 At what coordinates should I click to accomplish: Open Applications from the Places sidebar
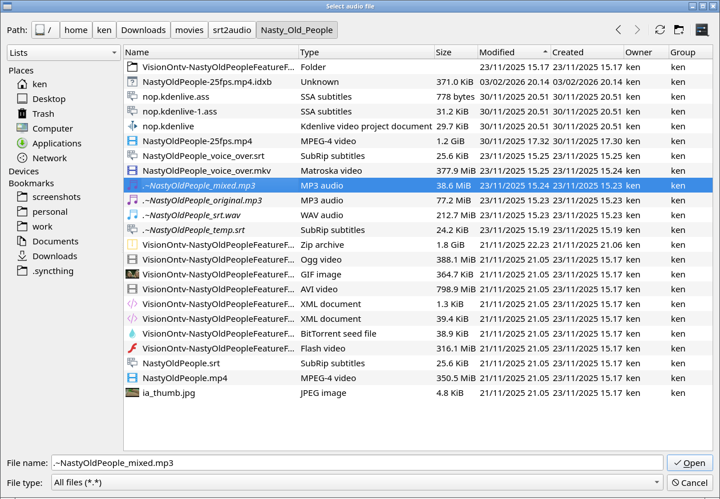[56, 144]
